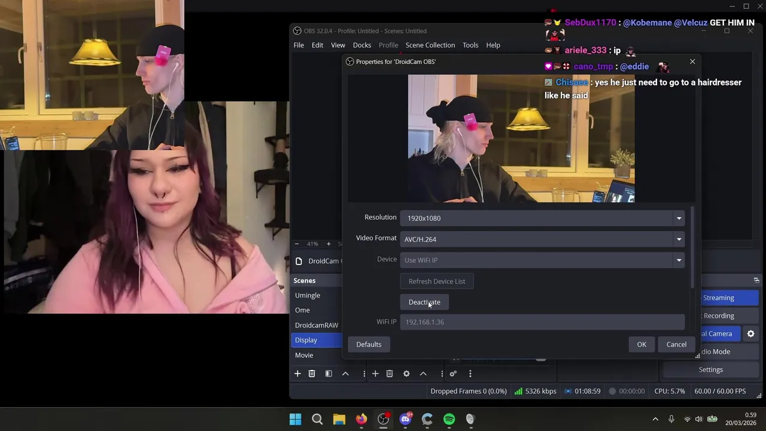Image resolution: width=766 pixels, height=431 pixels.
Task: Open Discord from taskbar
Action: 406,419
